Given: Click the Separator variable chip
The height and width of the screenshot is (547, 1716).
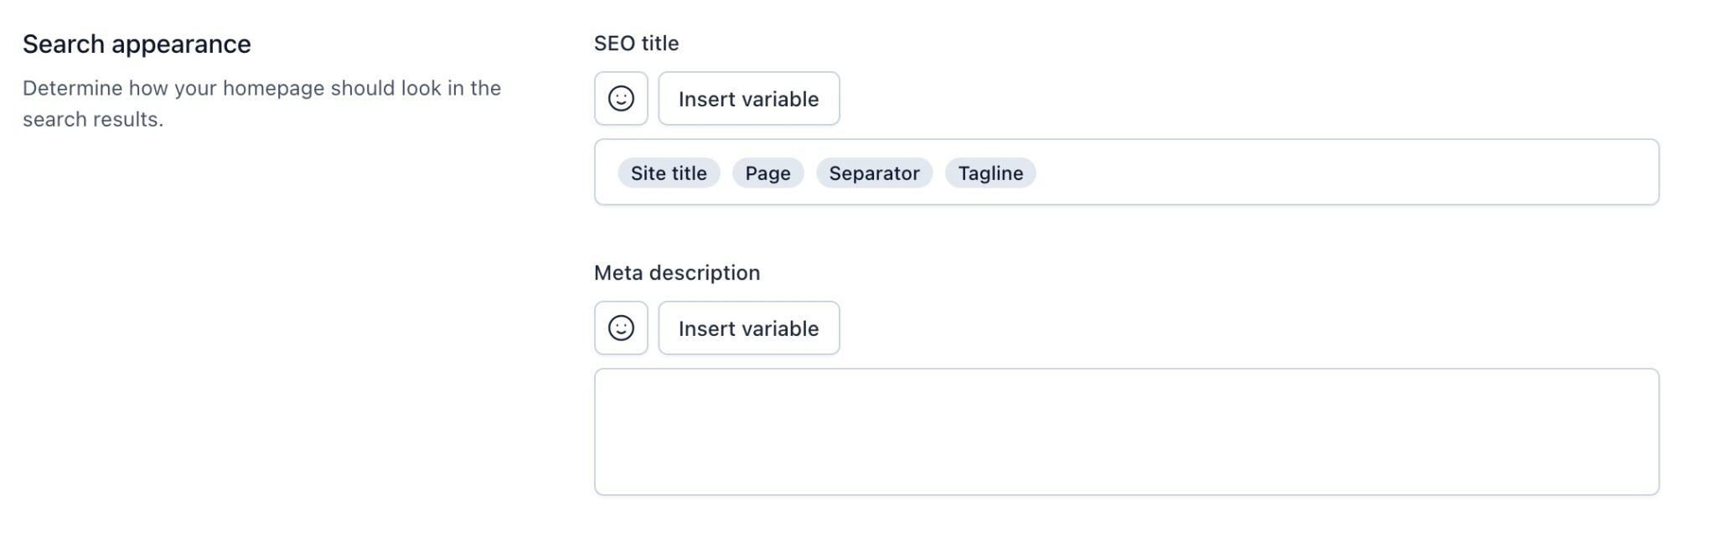Looking at the screenshot, I should (x=874, y=173).
